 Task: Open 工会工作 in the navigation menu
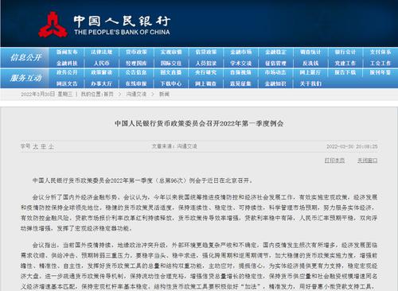tap(380, 63)
